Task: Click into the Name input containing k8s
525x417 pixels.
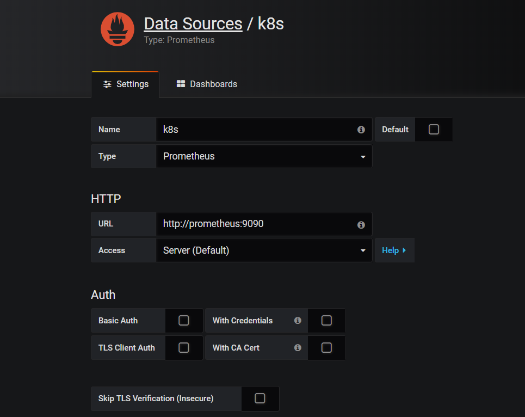Action: click(x=264, y=130)
